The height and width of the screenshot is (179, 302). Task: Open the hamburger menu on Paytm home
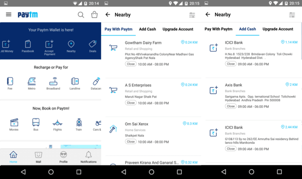click(x=8, y=14)
